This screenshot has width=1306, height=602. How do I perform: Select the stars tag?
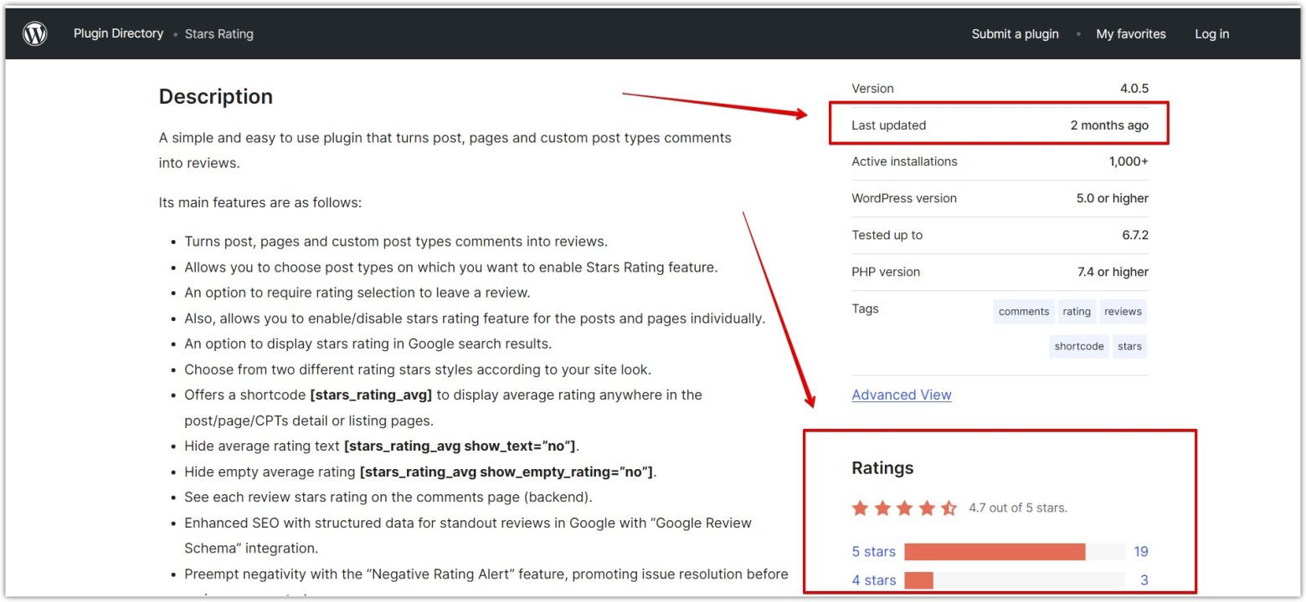click(1129, 346)
